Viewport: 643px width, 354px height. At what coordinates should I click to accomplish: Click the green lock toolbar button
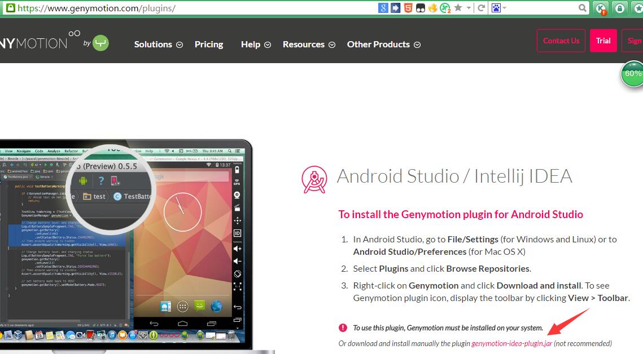point(620,8)
